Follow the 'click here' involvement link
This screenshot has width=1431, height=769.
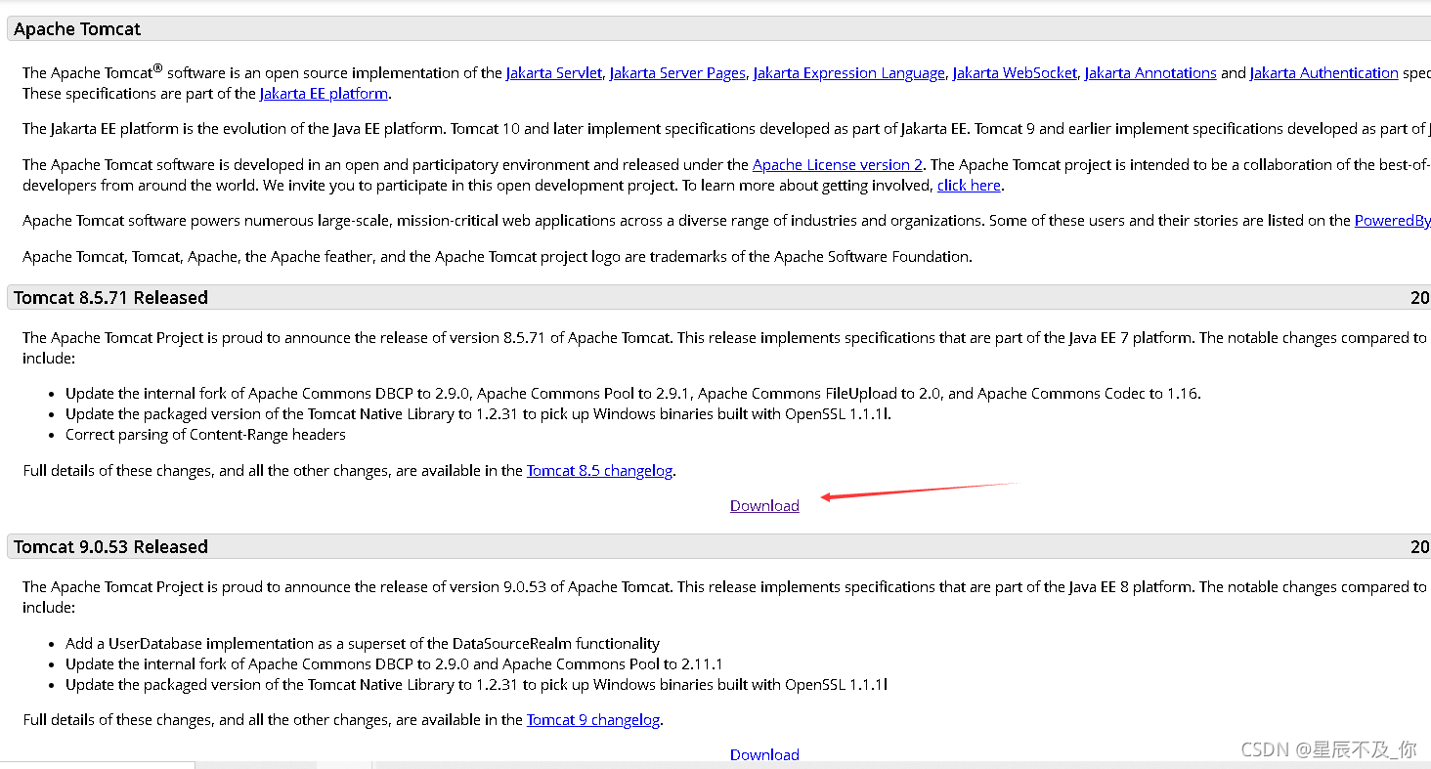(x=969, y=186)
